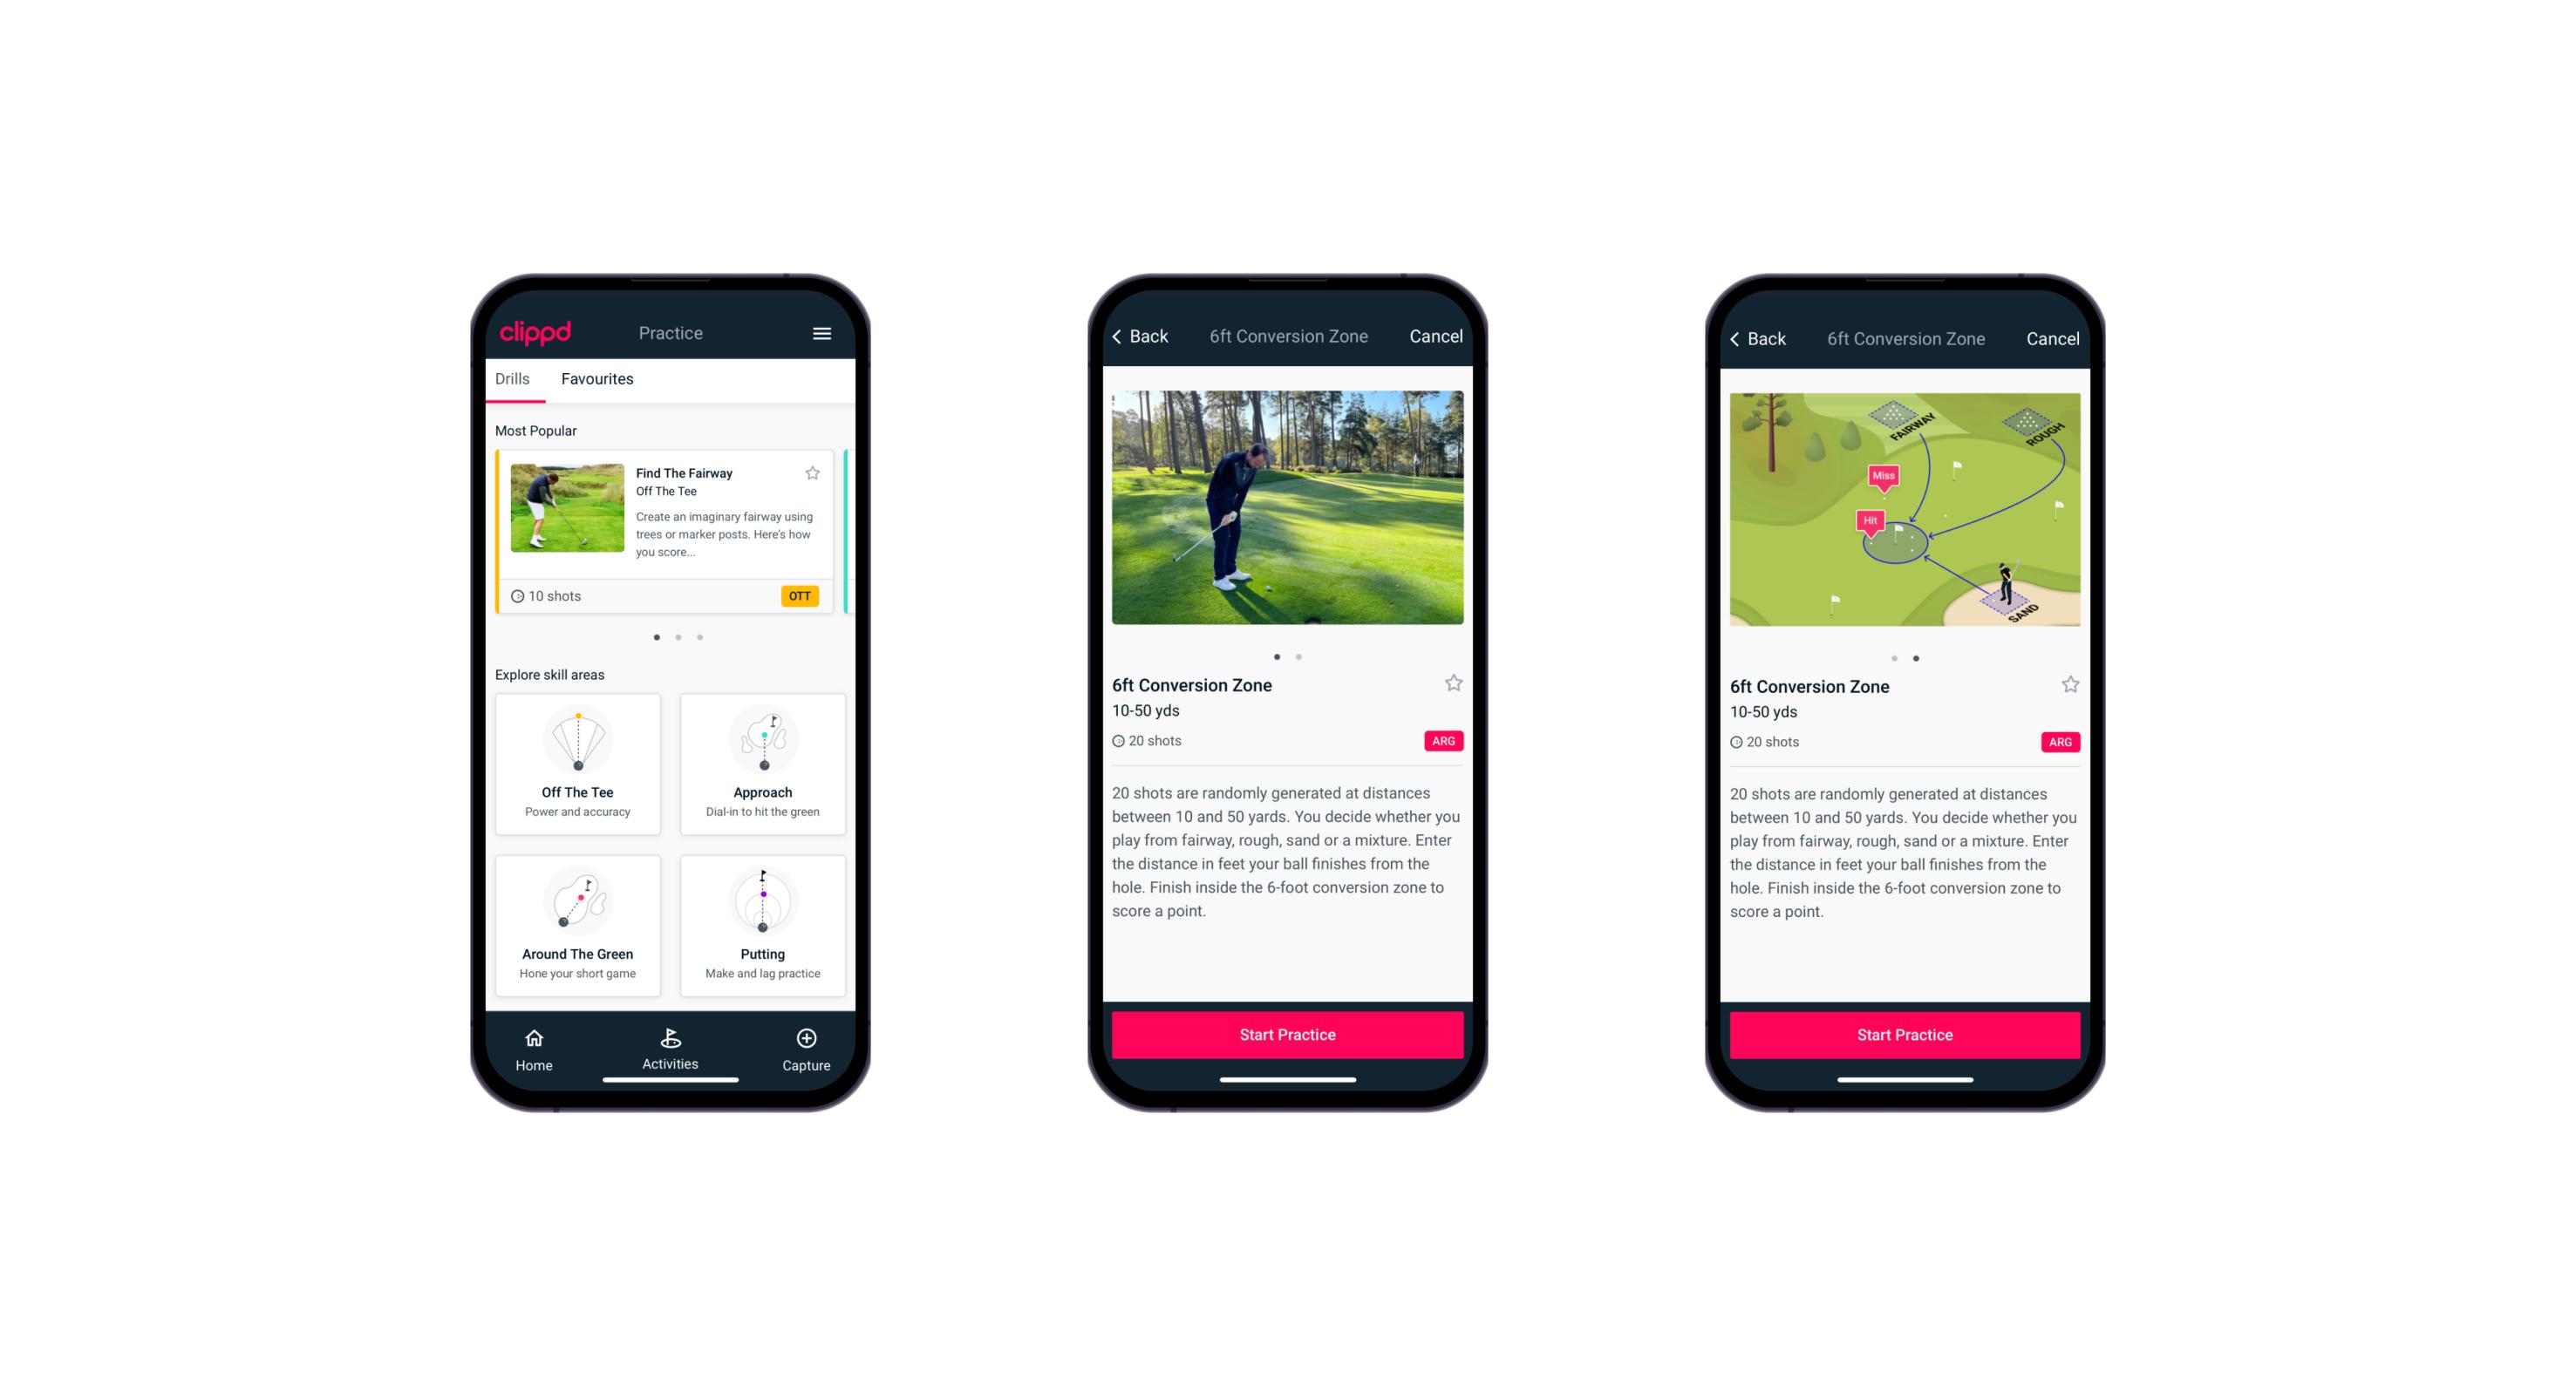Swipe to second image carousel dot

(x=1299, y=652)
